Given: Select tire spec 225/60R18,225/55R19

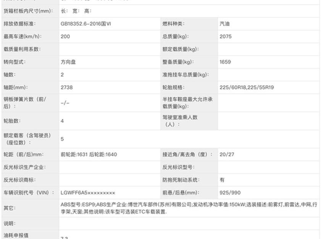Looking at the screenshot, I should coord(247,87).
